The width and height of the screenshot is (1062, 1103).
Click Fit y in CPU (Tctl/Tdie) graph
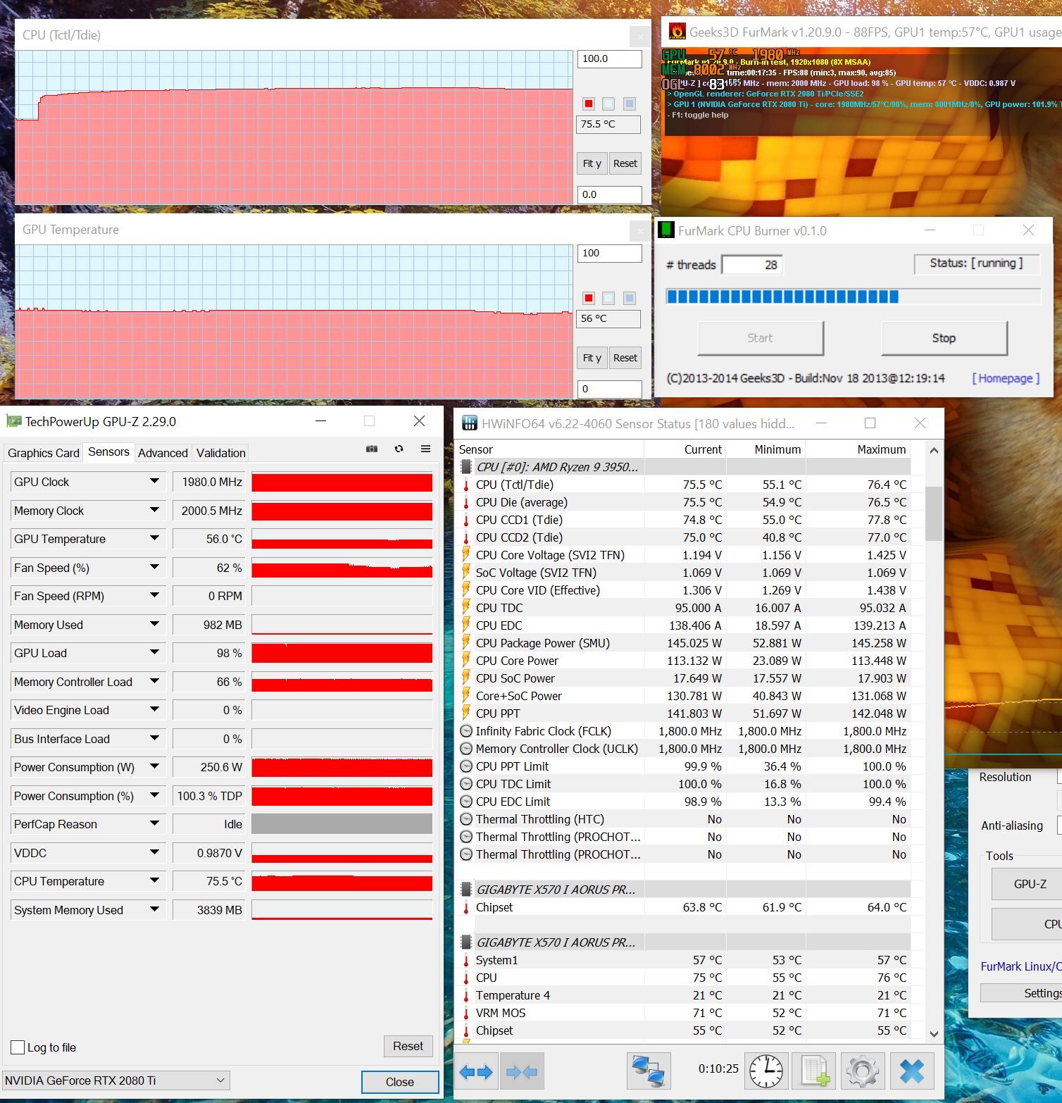click(x=592, y=163)
